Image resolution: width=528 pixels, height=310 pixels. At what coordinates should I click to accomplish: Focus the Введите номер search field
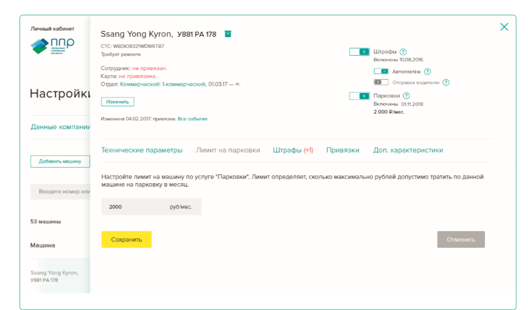[x=60, y=191]
